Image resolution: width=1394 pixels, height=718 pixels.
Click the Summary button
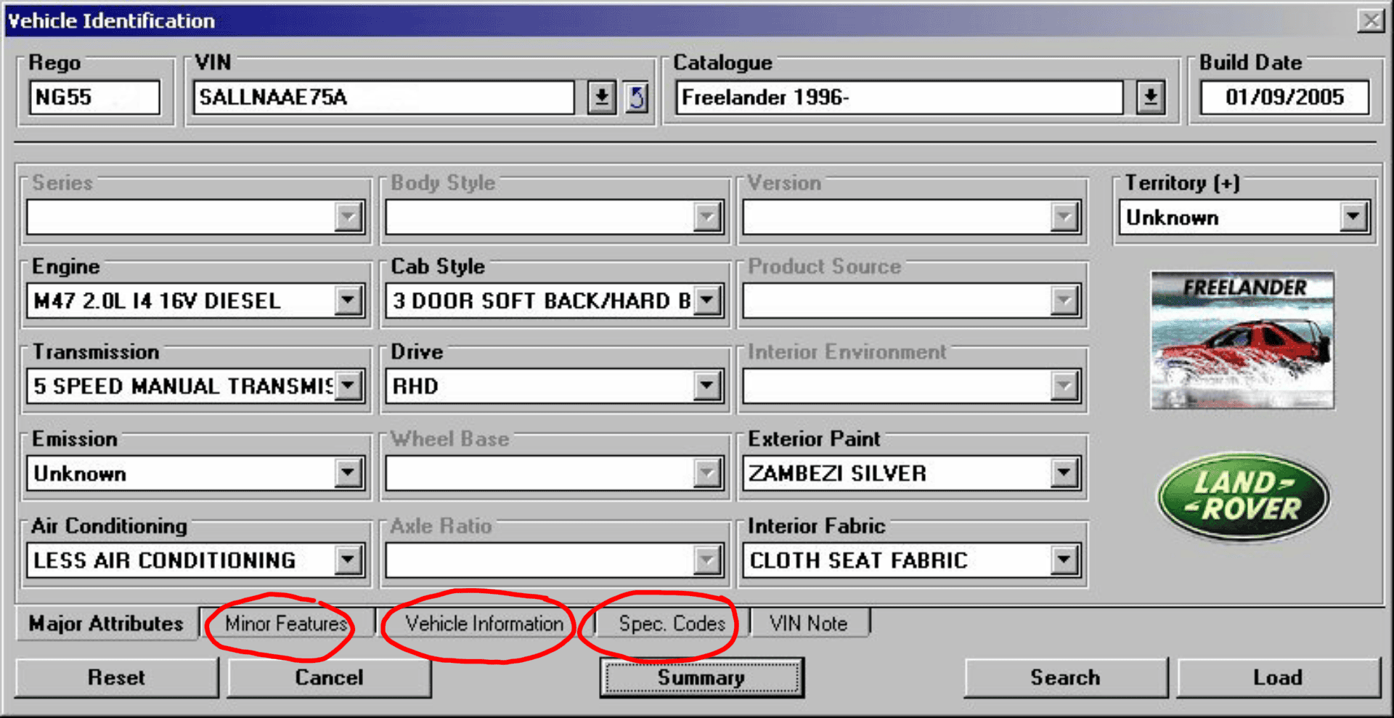pyautogui.click(x=701, y=678)
